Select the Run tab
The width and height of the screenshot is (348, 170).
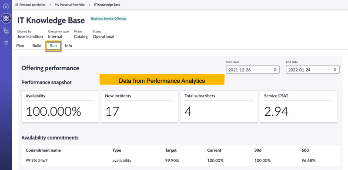click(x=53, y=46)
